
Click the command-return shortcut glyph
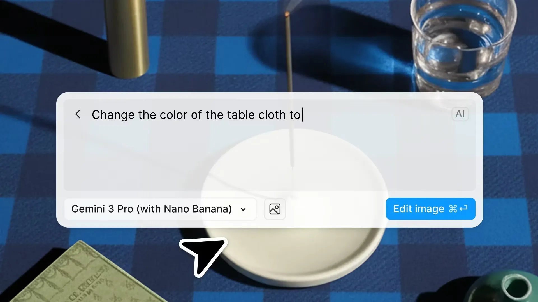(x=458, y=209)
